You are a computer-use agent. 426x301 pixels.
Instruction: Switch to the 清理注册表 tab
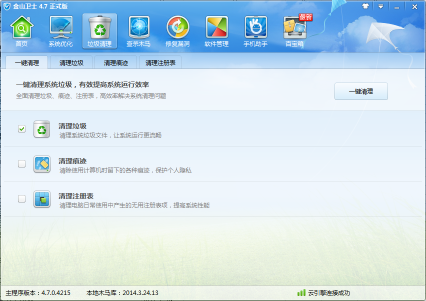click(x=160, y=63)
